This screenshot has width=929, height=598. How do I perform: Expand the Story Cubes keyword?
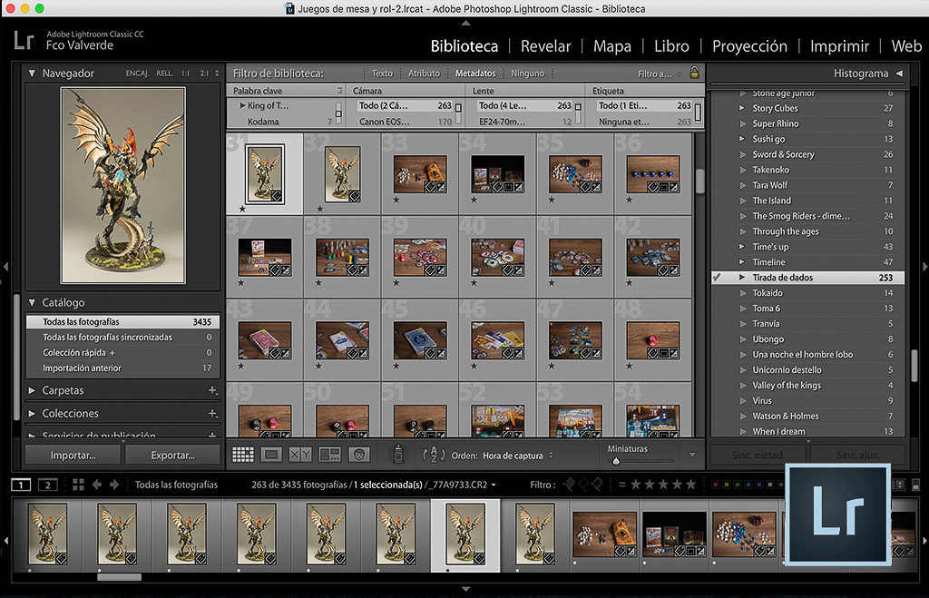(x=742, y=108)
